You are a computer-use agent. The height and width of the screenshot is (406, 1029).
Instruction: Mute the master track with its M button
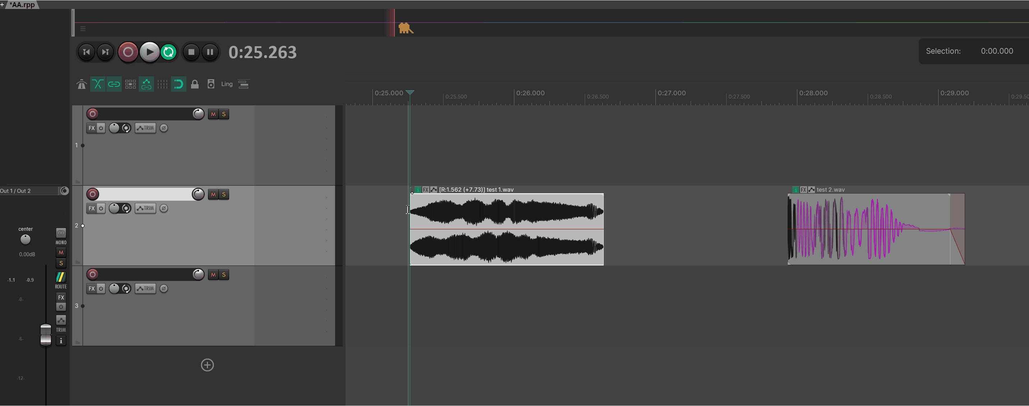[61, 253]
